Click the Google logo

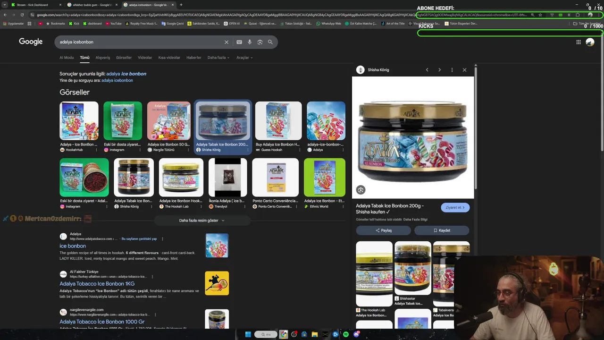tap(31, 42)
